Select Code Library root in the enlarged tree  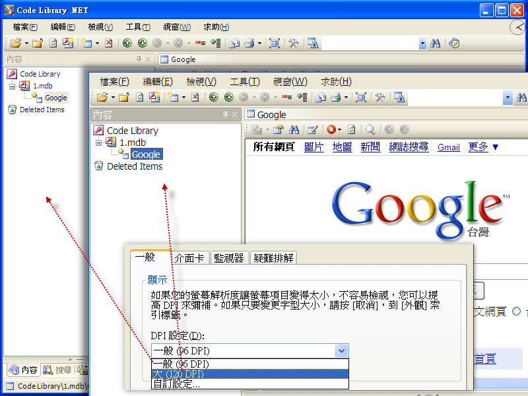click(x=133, y=131)
